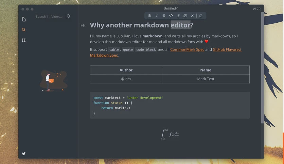
Task: Click the sidebar empty-state illustration
Action: 53,81
